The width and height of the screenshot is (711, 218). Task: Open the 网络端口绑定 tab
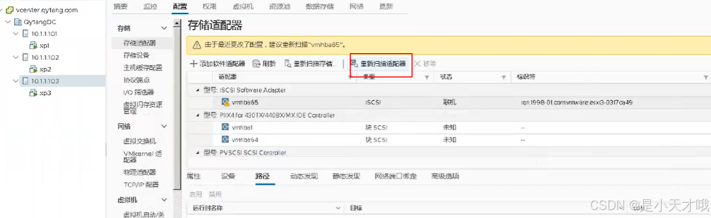tap(396, 176)
